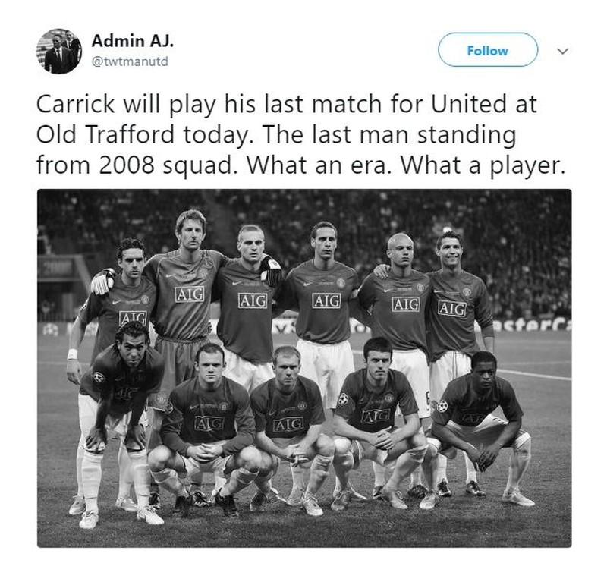The width and height of the screenshot is (607, 563).
Task: Click the Follow button
Action: pyautogui.click(x=488, y=51)
